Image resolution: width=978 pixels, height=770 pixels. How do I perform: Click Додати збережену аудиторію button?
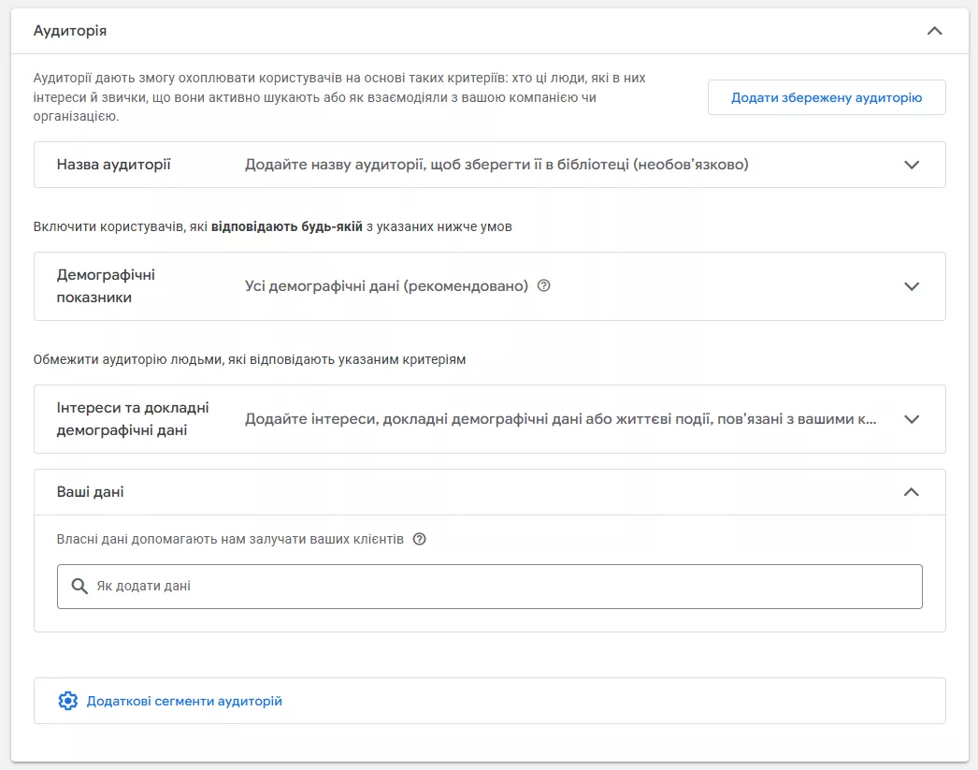tap(827, 97)
